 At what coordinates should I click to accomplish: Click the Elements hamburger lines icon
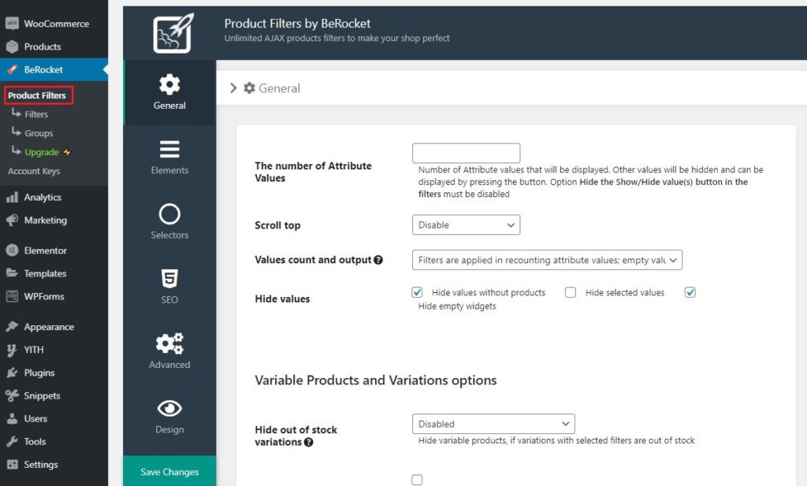tap(169, 149)
